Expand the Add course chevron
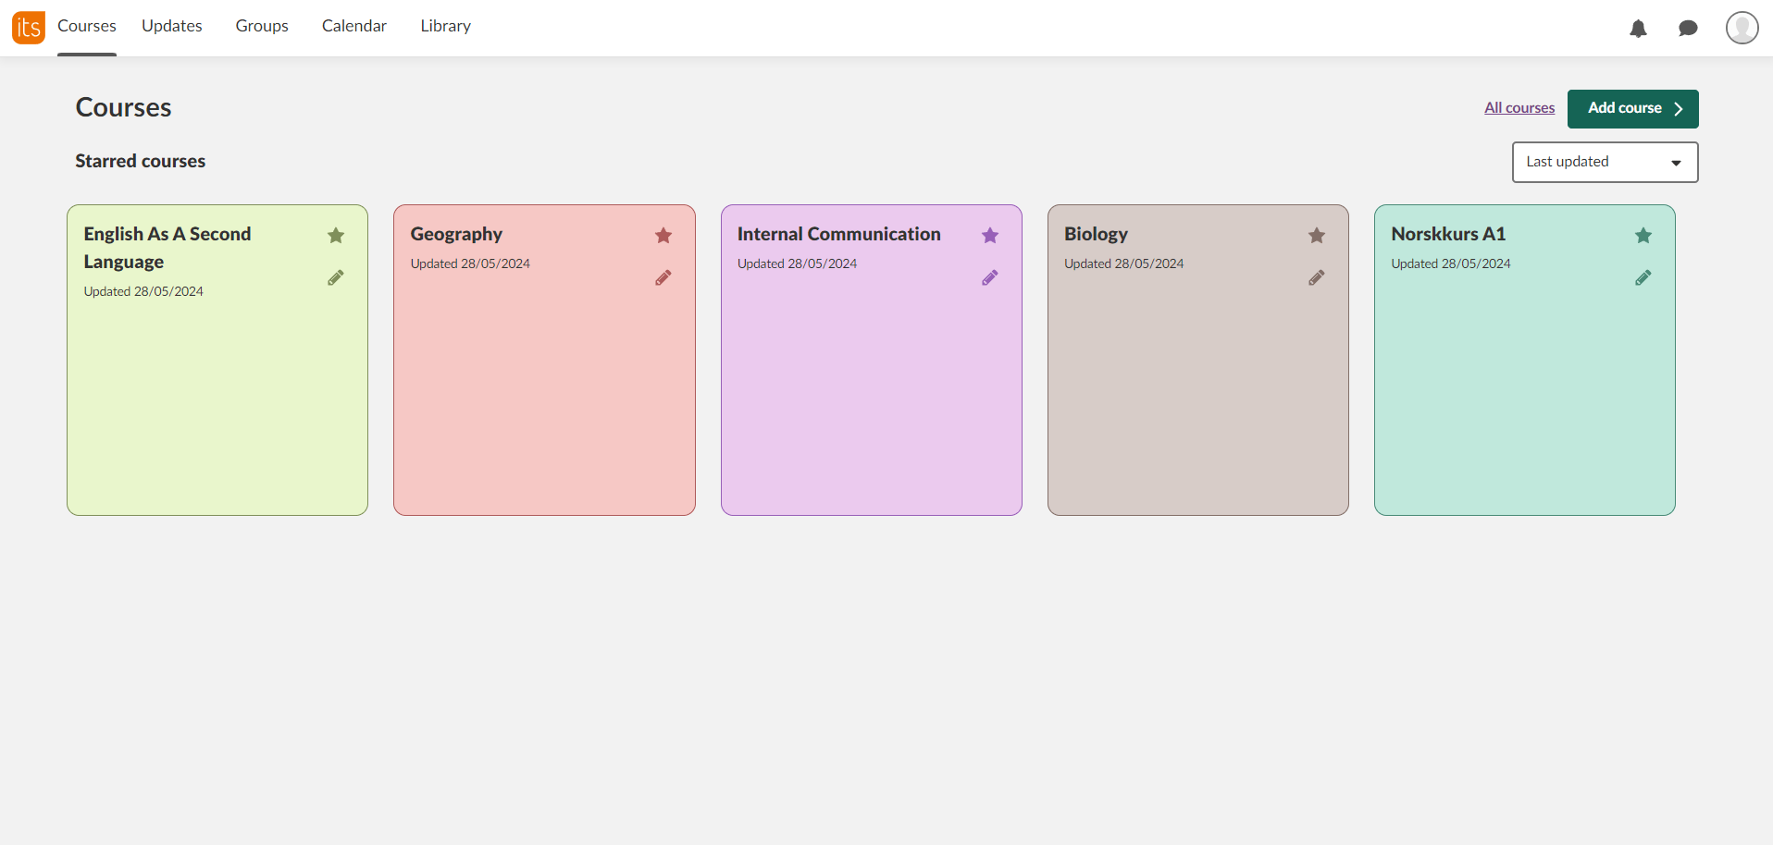1773x845 pixels. click(1679, 108)
